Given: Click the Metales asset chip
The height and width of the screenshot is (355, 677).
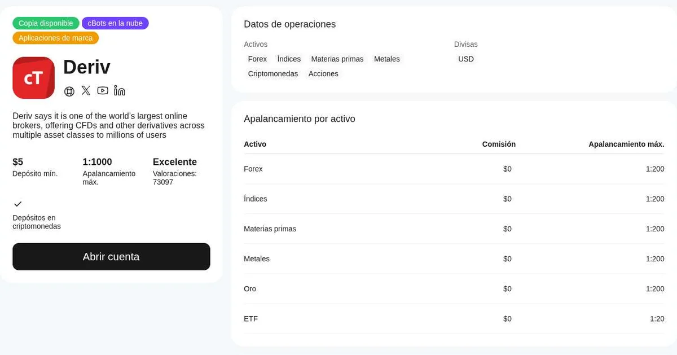Looking at the screenshot, I should [387, 59].
